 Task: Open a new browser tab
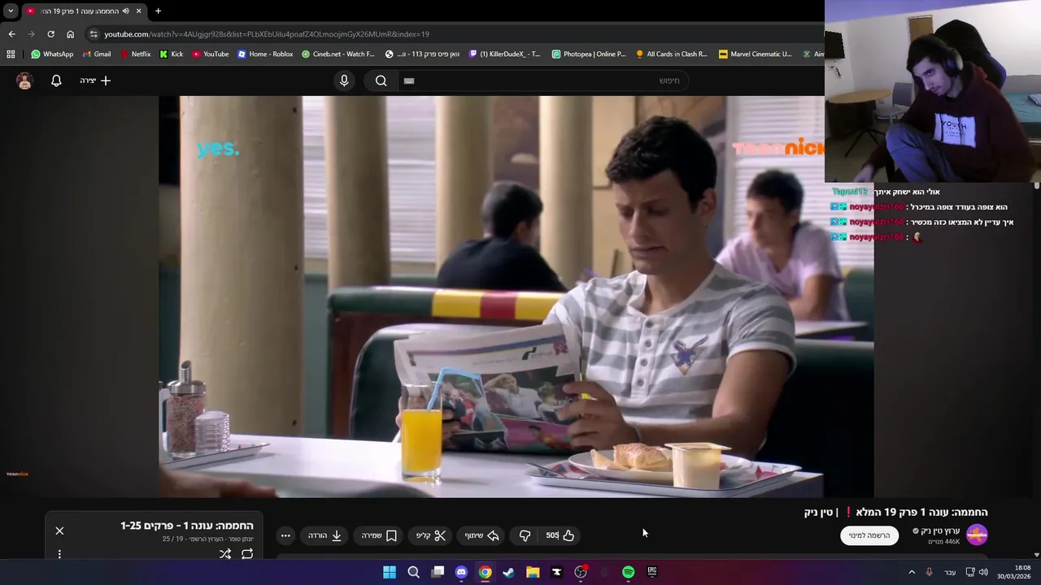[x=158, y=11]
